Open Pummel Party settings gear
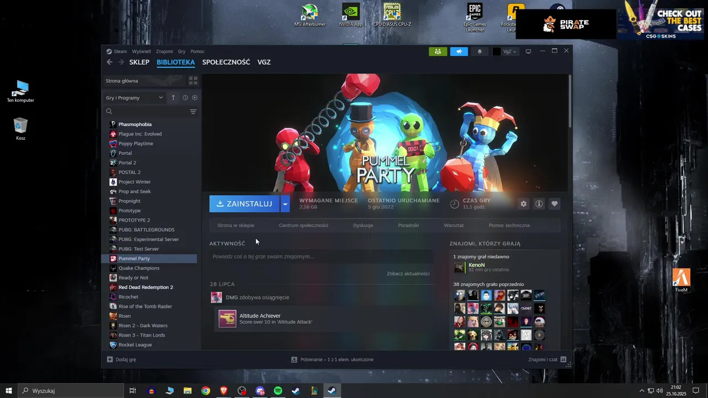The image size is (708, 398). (x=523, y=204)
